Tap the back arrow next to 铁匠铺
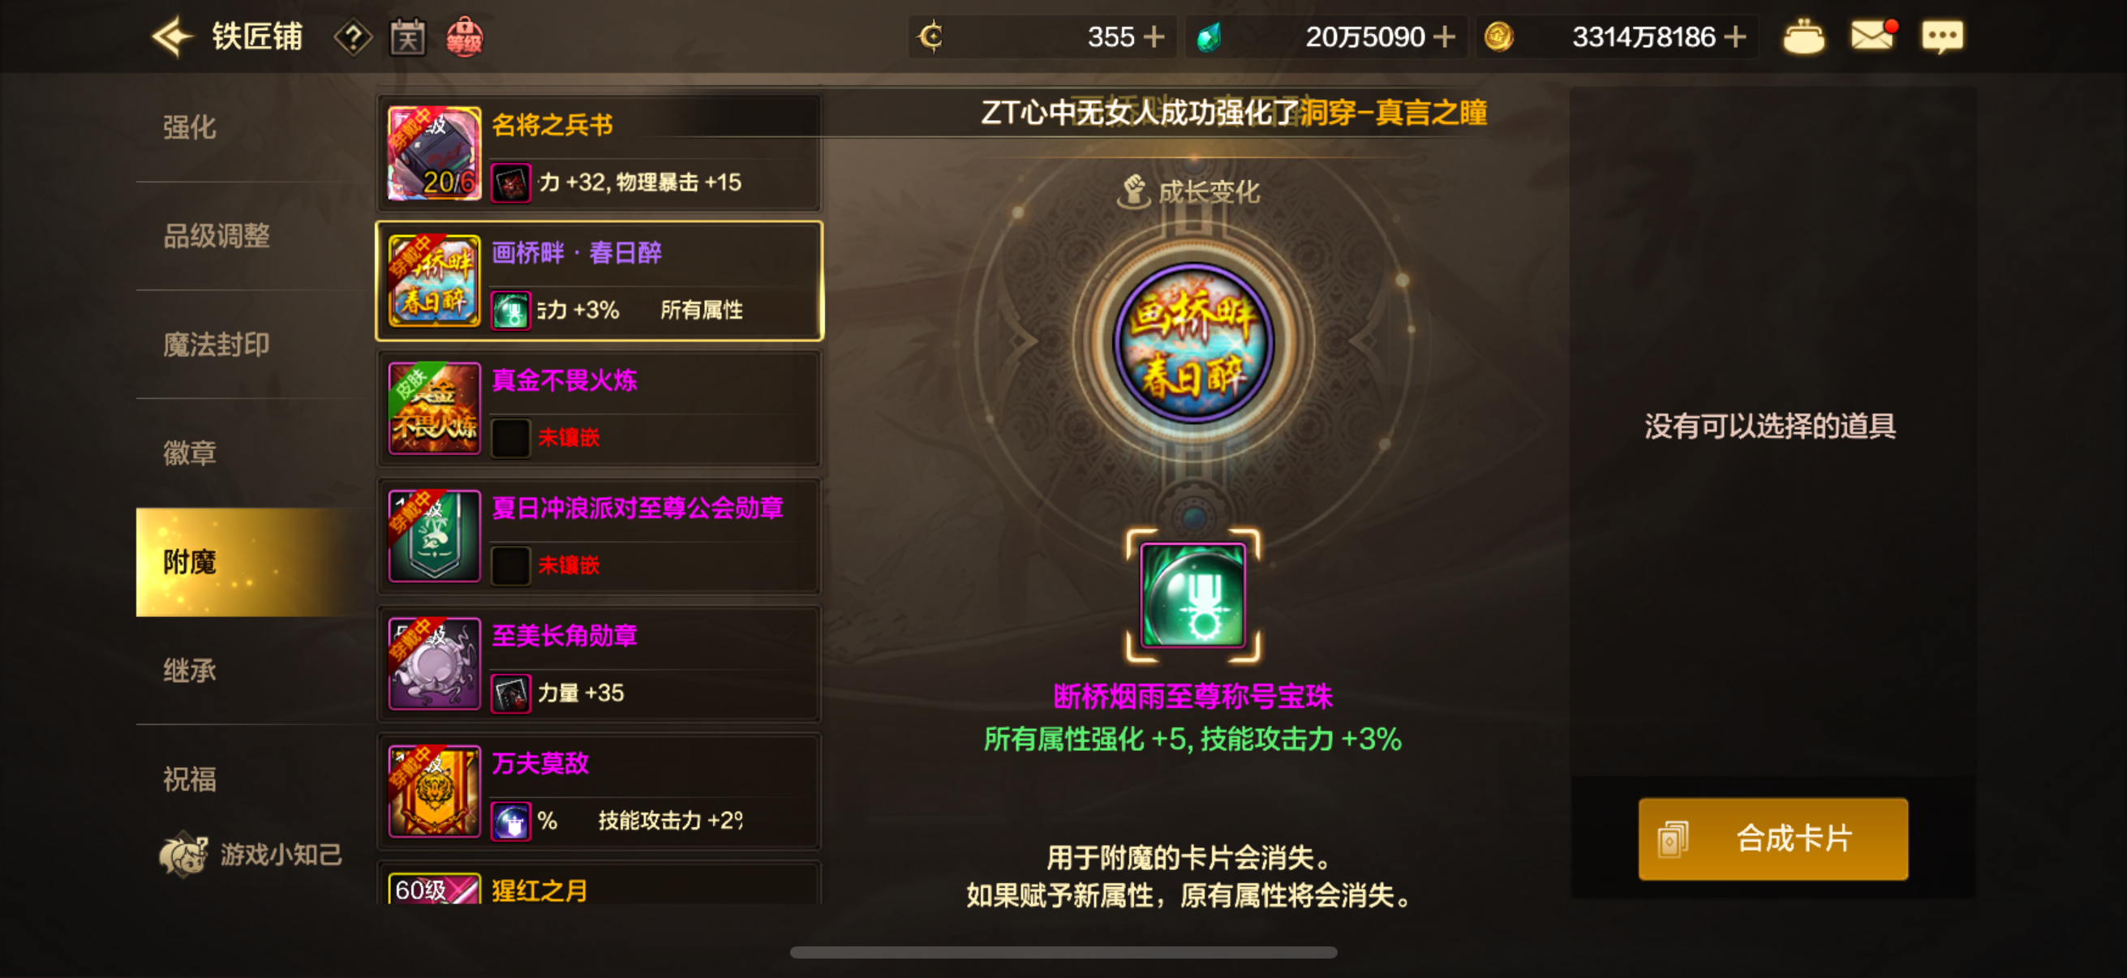Viewport: 2127px width, 978px height. (x=172, y=37)
